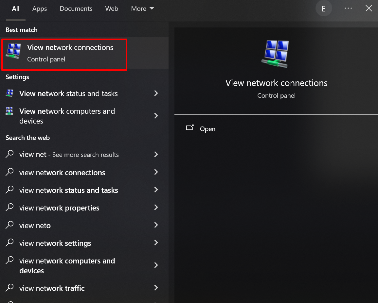Expand arrow for View network status and tasks
This screenshot has width=378, height=303.
click(x=156, y=93)
